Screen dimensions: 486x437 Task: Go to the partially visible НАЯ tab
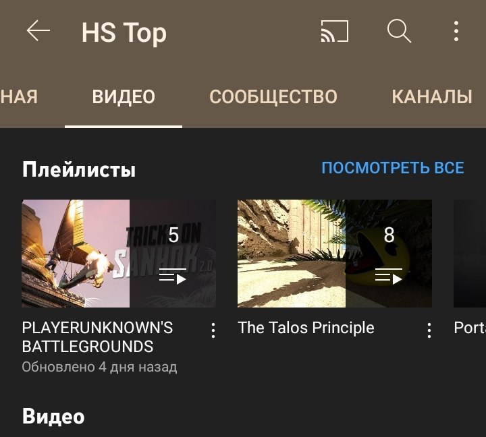point(19,96)
